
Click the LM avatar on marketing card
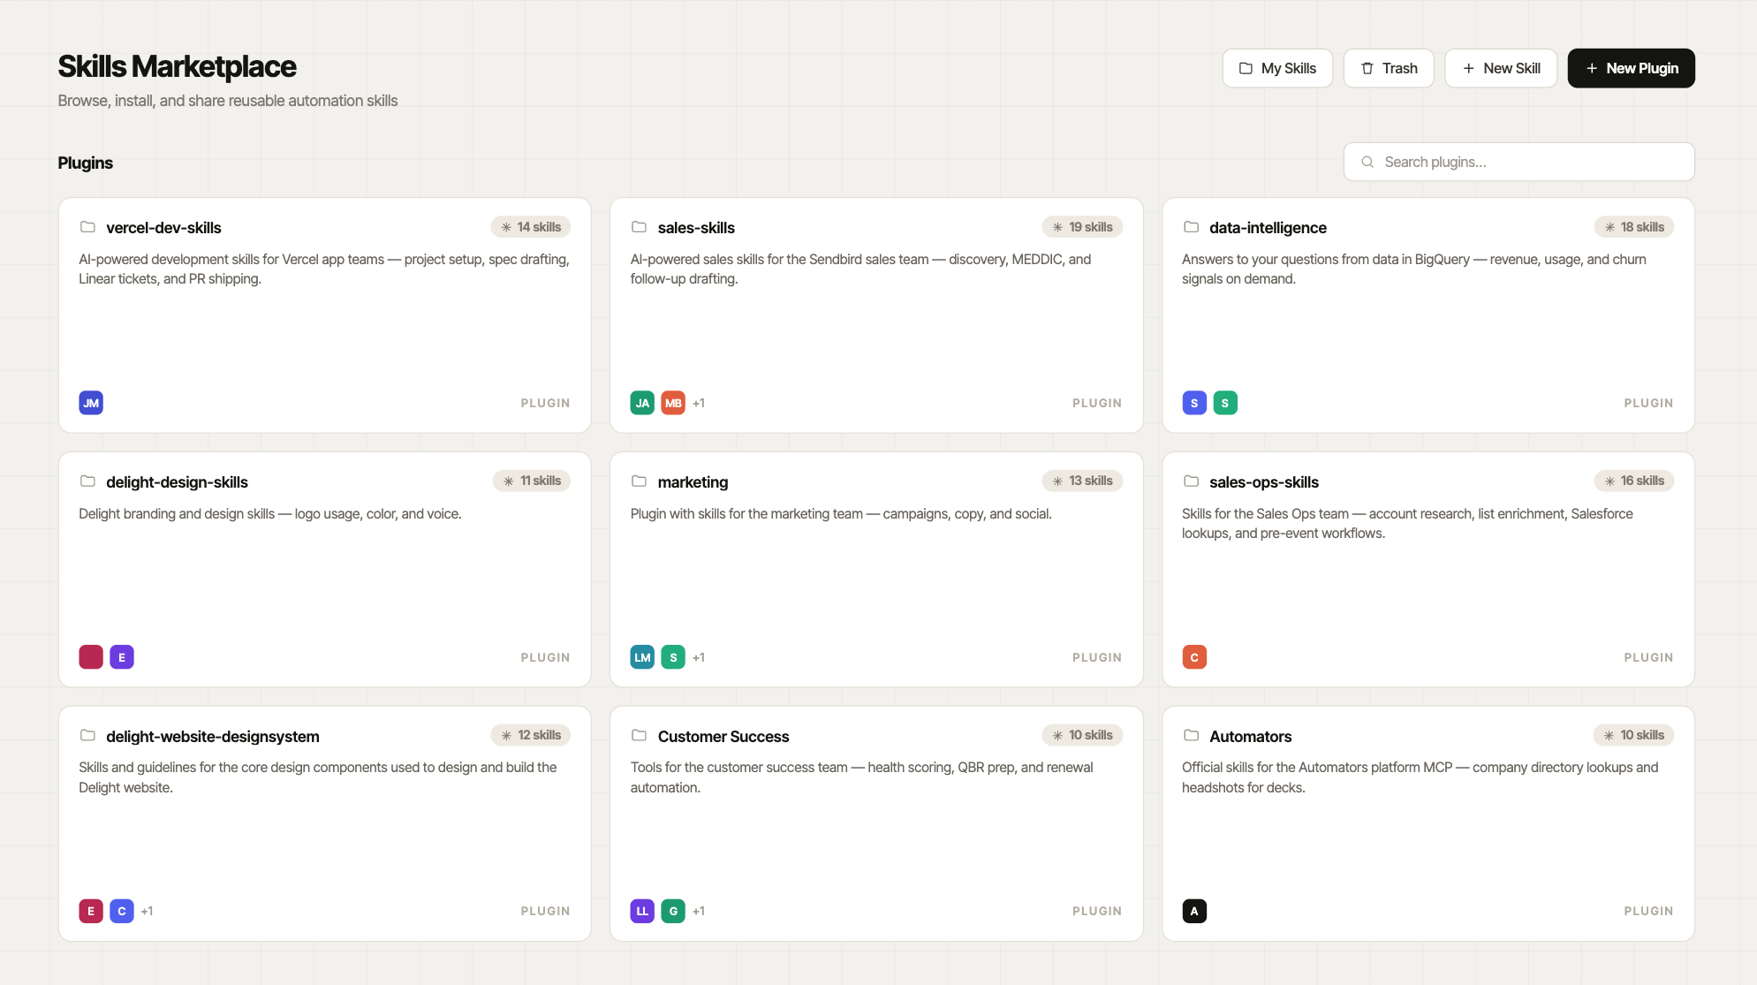(642, 657)
